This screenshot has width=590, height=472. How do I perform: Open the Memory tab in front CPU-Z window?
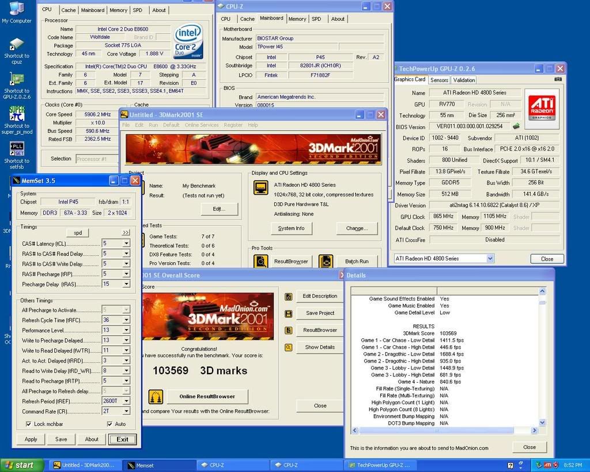point(297,19)
